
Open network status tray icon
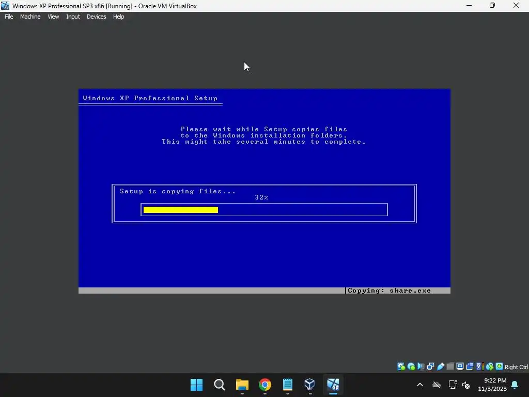(x=453, y=385)
